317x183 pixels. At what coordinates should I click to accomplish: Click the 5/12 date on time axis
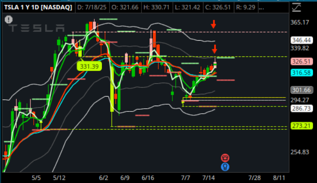[59, 178]
